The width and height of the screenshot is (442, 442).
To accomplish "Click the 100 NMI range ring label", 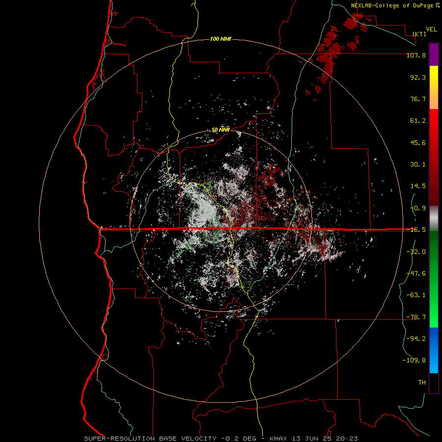I will 221,39.
